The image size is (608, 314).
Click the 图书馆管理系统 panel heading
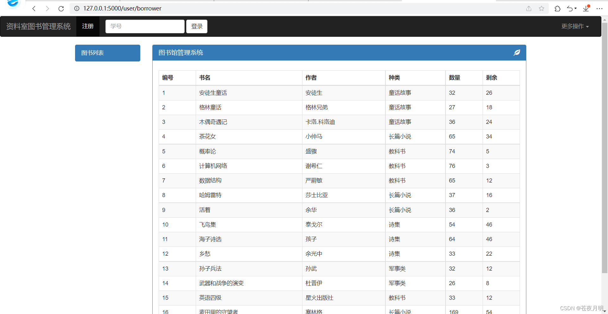click(181, 53)
